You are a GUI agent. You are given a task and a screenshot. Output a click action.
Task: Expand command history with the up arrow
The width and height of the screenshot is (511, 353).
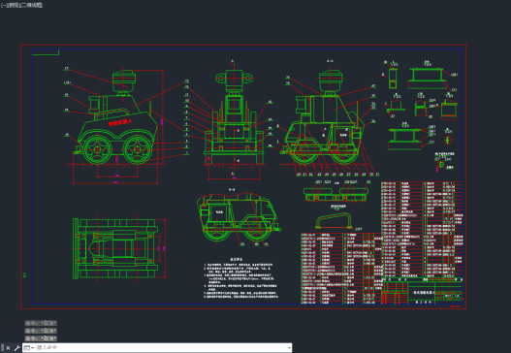[289, 348]
